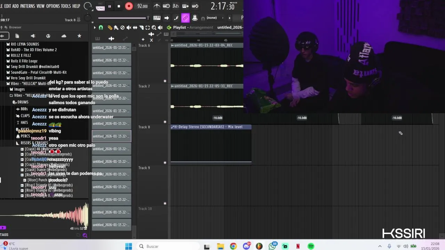Select the mute tool in playlist
445x250 pixels.
(129, 27)
